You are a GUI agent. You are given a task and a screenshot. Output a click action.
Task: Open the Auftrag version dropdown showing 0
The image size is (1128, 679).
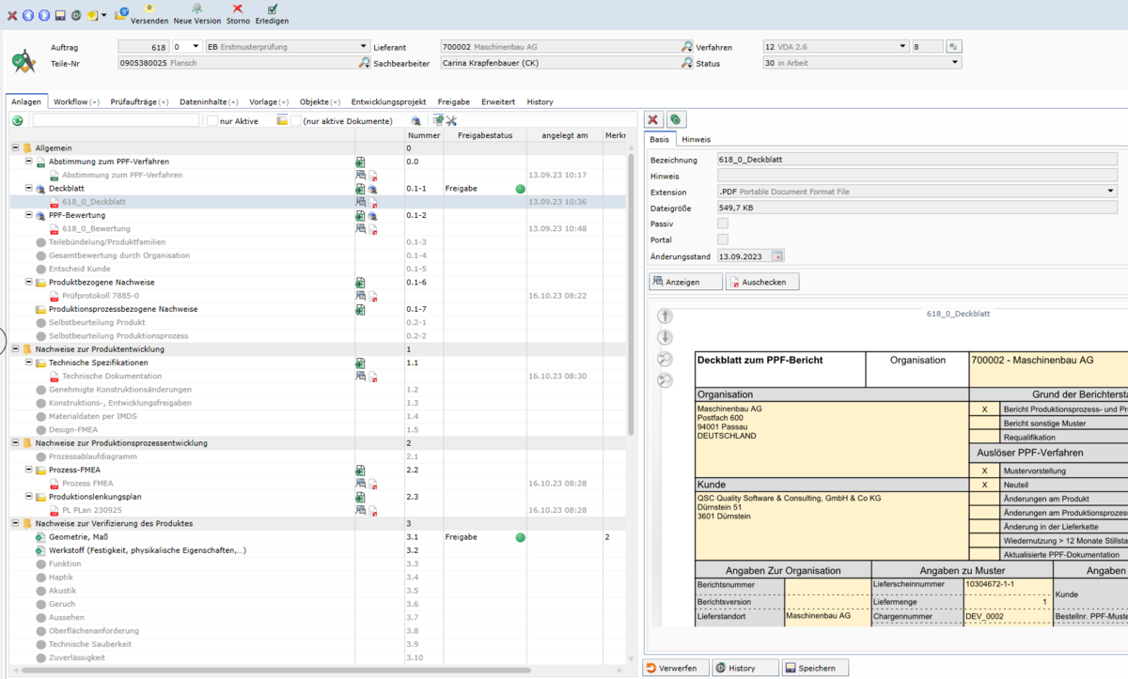pos(196,46)
